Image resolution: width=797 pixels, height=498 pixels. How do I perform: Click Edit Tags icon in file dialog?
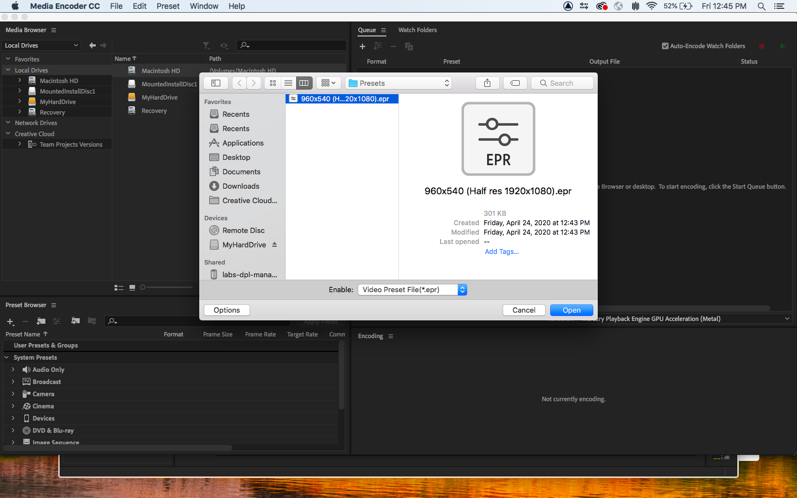click(x=515, y=83)
